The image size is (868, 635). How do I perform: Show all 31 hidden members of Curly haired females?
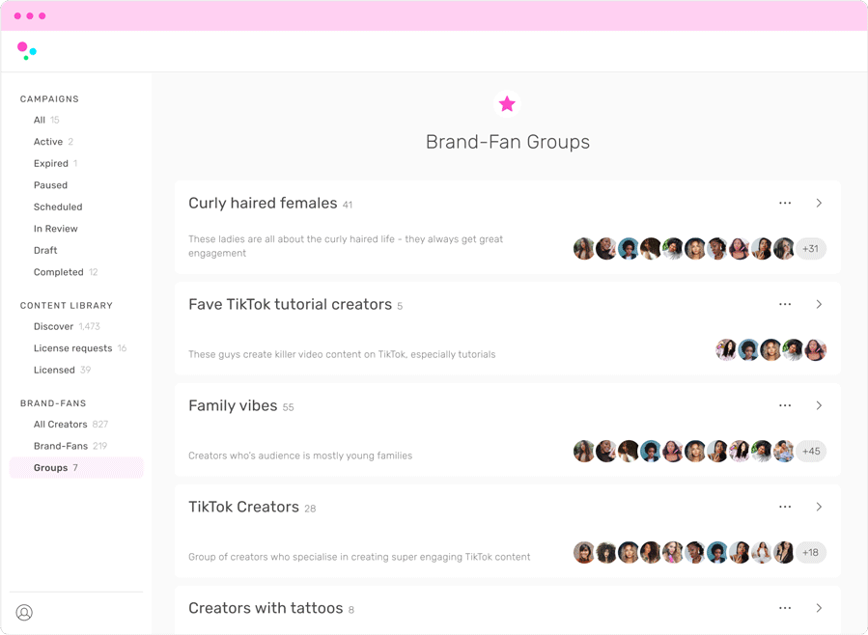point(811,248)
